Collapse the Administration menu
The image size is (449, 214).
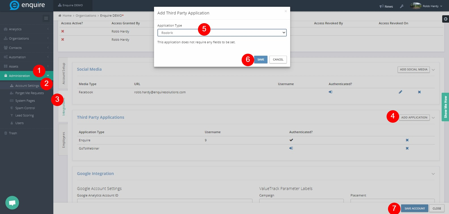click(x=27, y=75)
